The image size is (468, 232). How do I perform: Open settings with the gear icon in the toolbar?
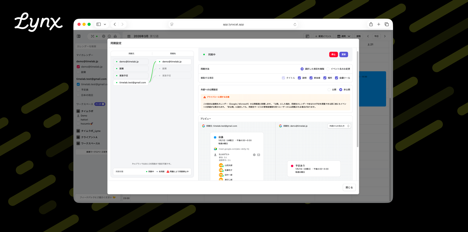pyautogui.click(x=104, y=36)
